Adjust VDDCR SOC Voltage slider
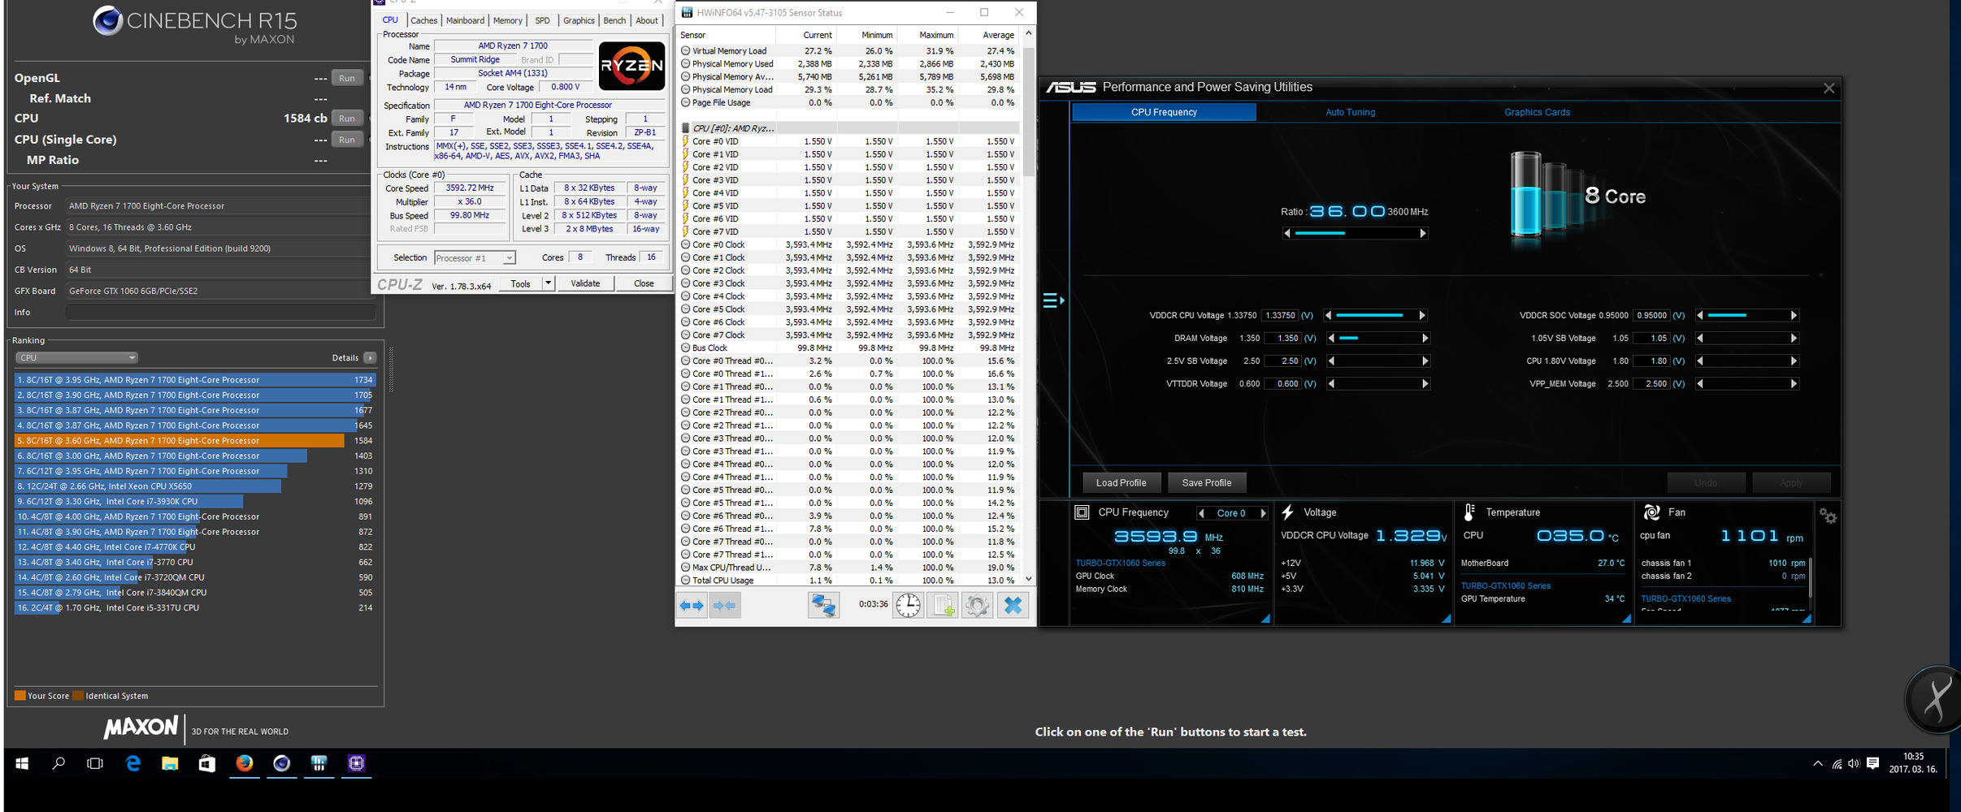The width and height of the screenshot is (1961, 812). pos(1746,315)
